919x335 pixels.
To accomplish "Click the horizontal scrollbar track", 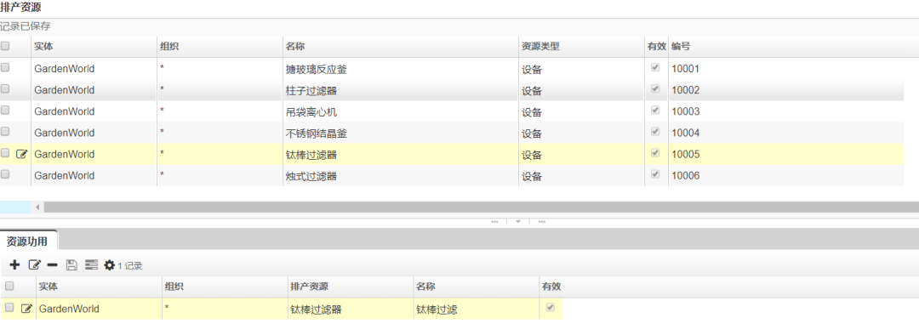I will coord(481,207).
